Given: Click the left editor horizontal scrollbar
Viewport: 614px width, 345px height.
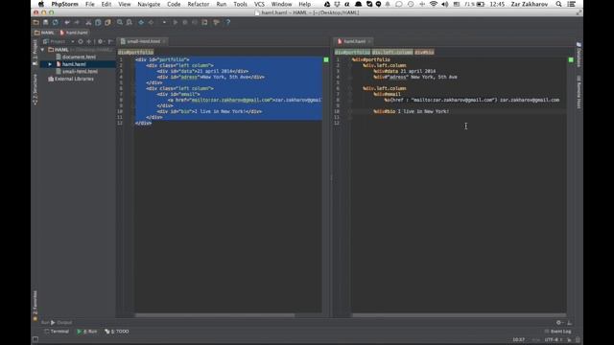Looking at the screenshot, I should click(215, 315).
